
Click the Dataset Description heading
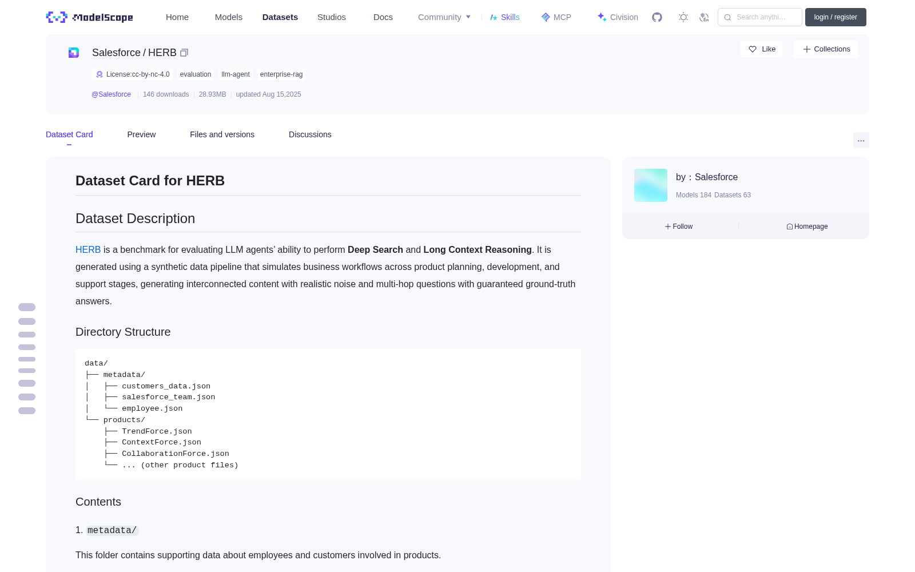135,219
